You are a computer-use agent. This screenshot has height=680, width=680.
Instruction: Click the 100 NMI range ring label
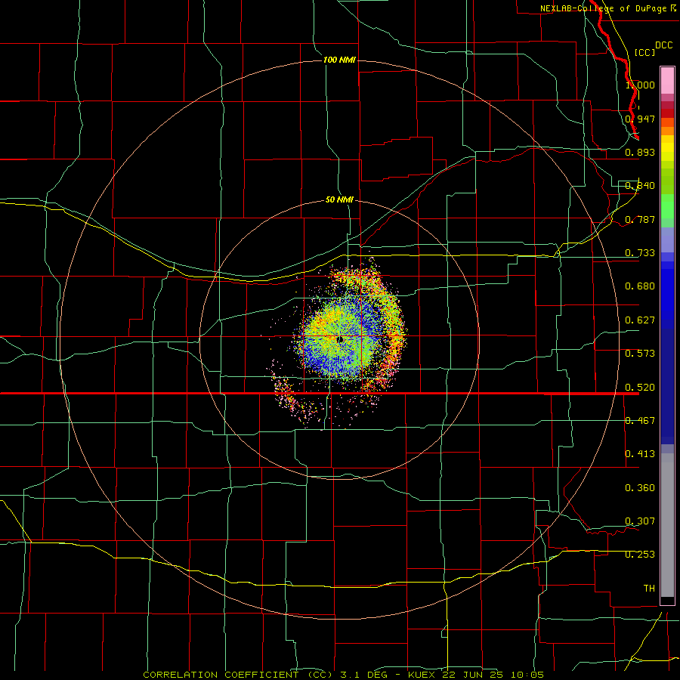(x=339, y=60)
